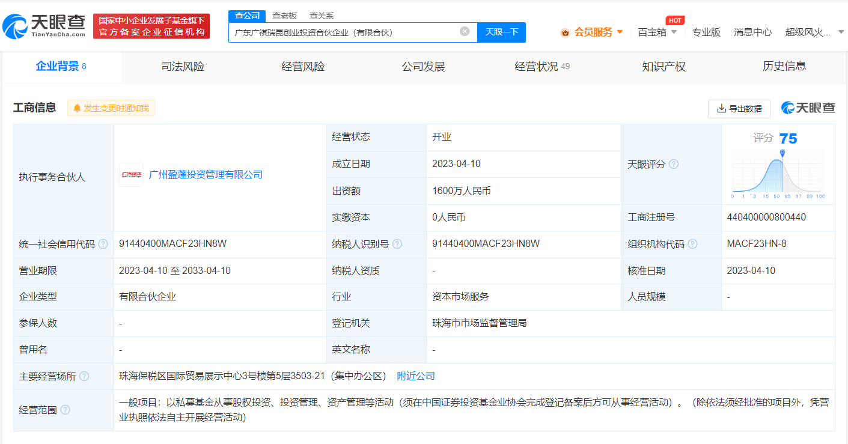Click the 成立日期 value 2023-04-10
This screenshot has height=444, width=848.
pyautogui.click(x=456, y=164)
